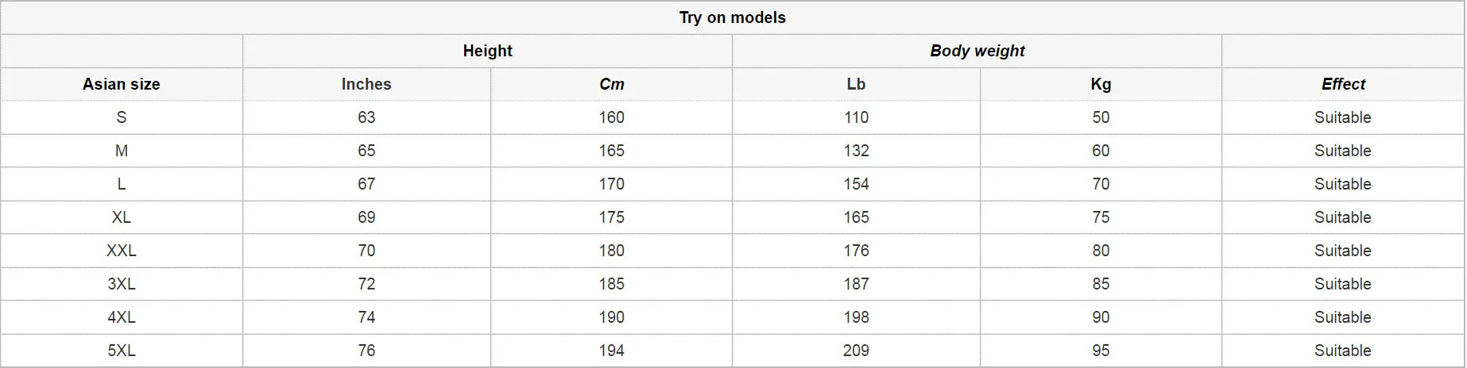Select the Suitable cell in 4XL row
Screen dimensions: 1467x368
click(x=1343, y=317)
